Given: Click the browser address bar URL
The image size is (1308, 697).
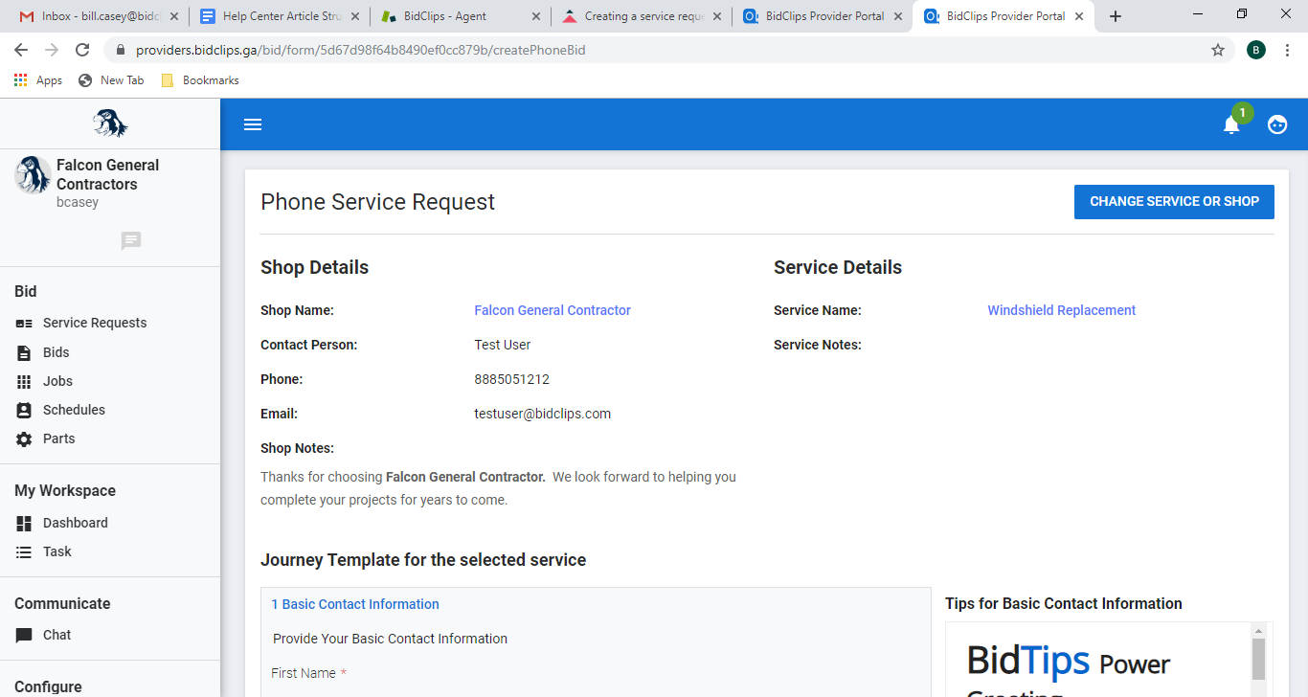Looking at the screenshot, I should pos(361,50).
